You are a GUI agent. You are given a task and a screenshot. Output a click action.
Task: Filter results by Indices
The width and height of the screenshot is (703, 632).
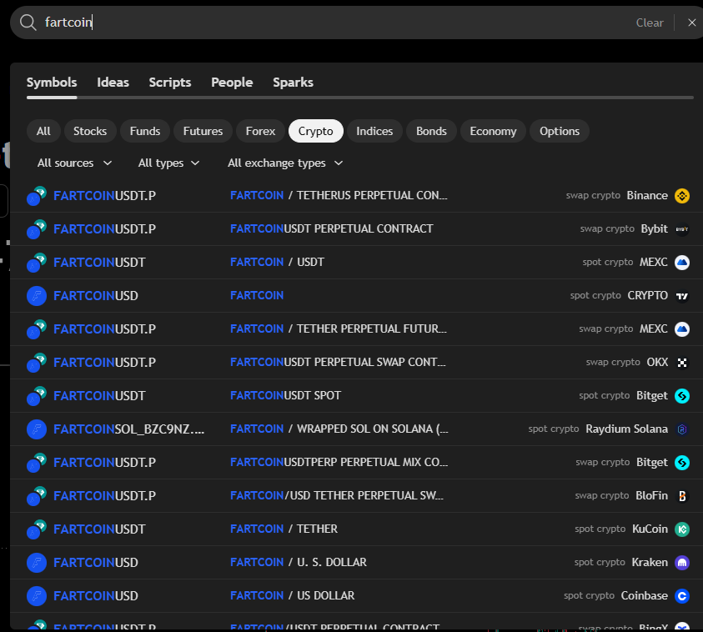coord(374,131)
